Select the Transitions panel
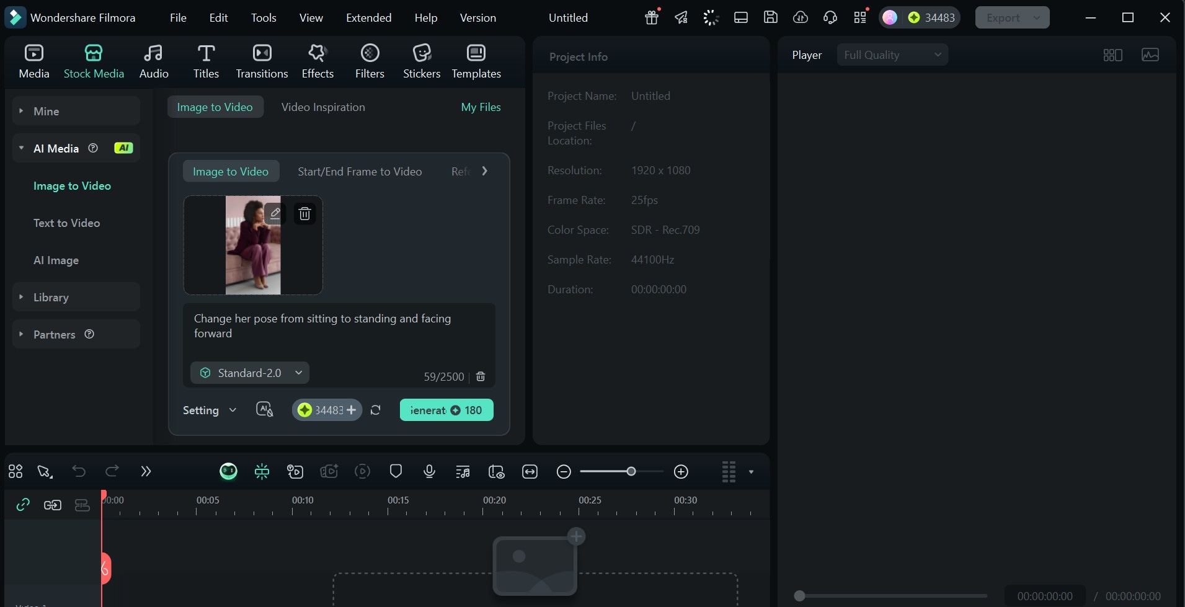1185x607 pixels. coord(262,60)
